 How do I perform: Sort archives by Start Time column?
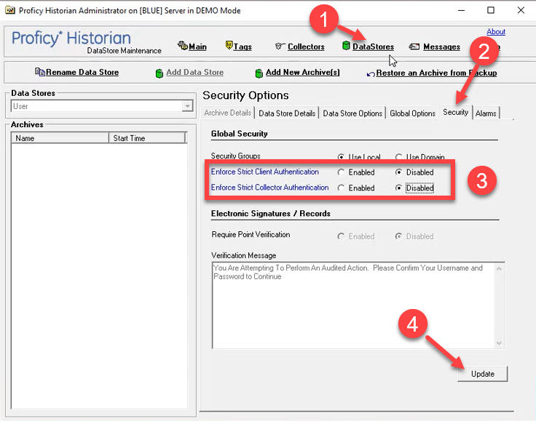147,138
